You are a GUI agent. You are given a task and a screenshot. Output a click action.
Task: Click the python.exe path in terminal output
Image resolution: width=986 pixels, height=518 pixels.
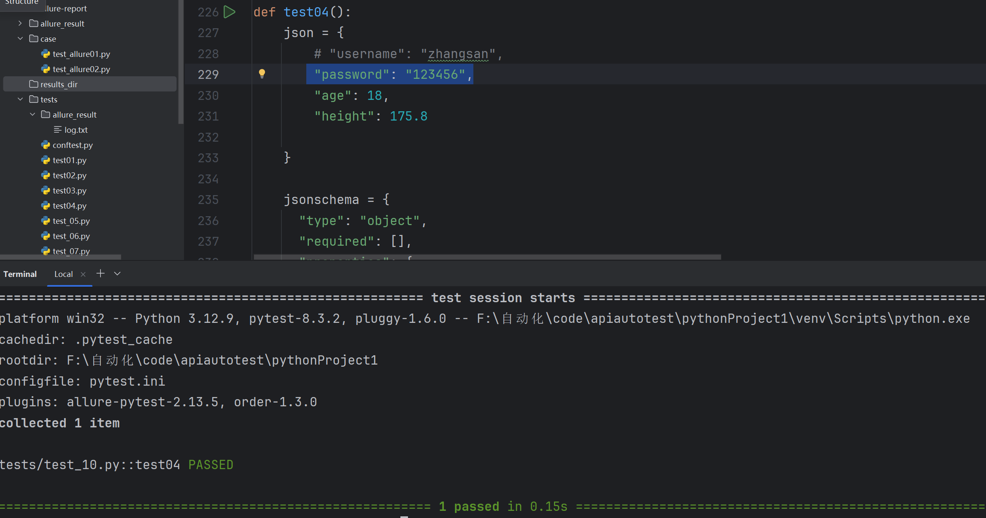[723, 318]
